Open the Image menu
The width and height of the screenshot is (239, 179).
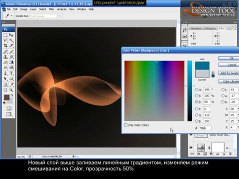click(x=24, y=9)
